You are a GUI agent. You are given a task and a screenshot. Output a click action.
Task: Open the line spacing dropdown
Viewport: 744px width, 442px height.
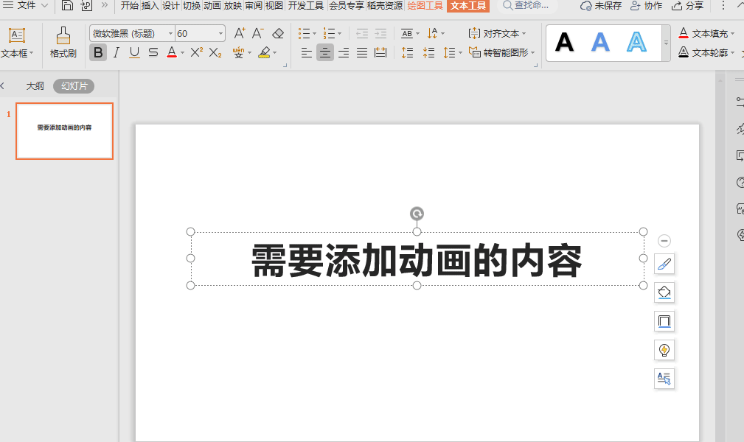click(x=452, y=52)
